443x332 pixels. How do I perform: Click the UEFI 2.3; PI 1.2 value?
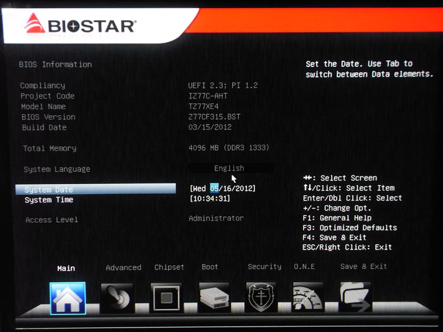point(223,85)
